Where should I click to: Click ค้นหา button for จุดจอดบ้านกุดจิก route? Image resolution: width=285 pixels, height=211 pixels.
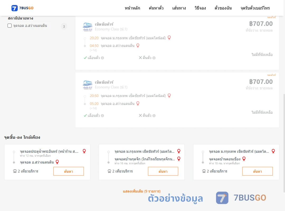pyautogui.click(x=163, y=171)
